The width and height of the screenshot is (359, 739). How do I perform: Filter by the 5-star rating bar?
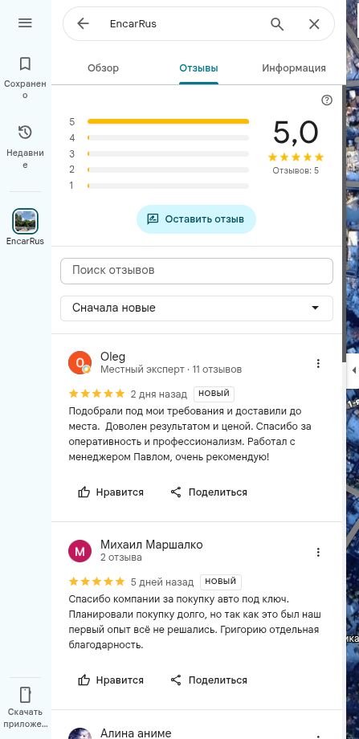click(x=168, y=121)
